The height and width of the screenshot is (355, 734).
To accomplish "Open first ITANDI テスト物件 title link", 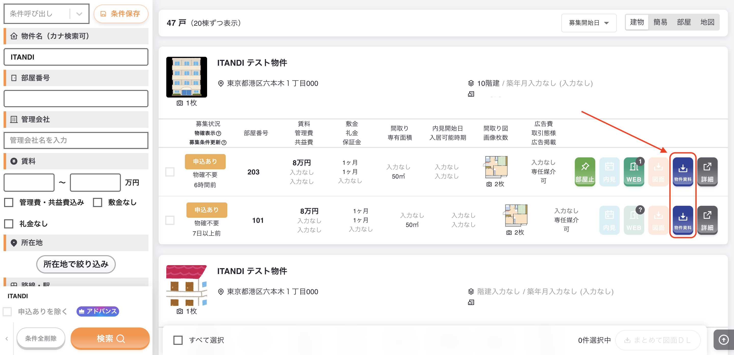I will (252, 63).
